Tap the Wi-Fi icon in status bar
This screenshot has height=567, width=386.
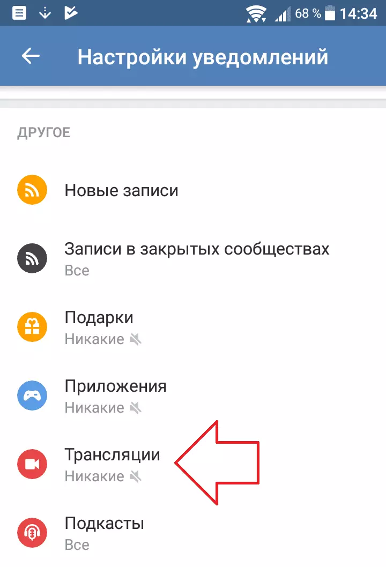coord(256,14)
